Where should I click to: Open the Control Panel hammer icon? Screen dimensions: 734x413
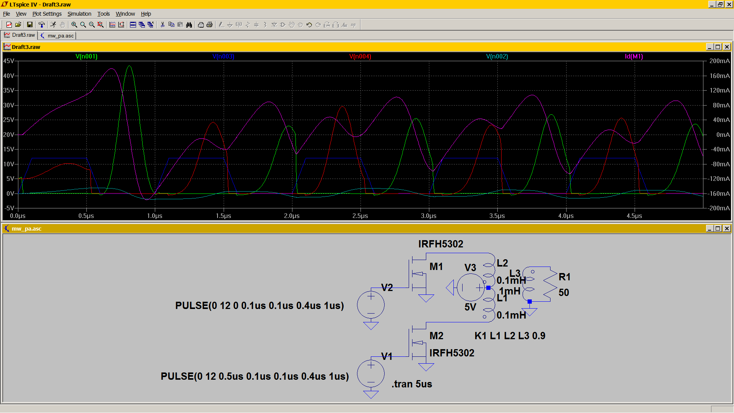42,25
